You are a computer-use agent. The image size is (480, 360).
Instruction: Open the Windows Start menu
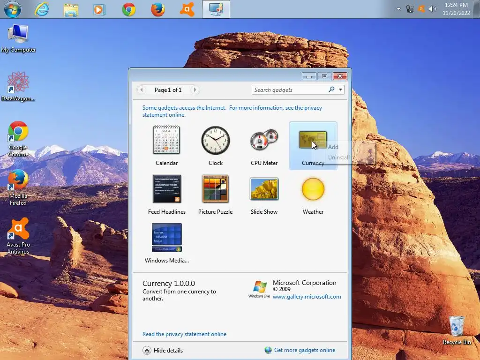tap(12, 9)
